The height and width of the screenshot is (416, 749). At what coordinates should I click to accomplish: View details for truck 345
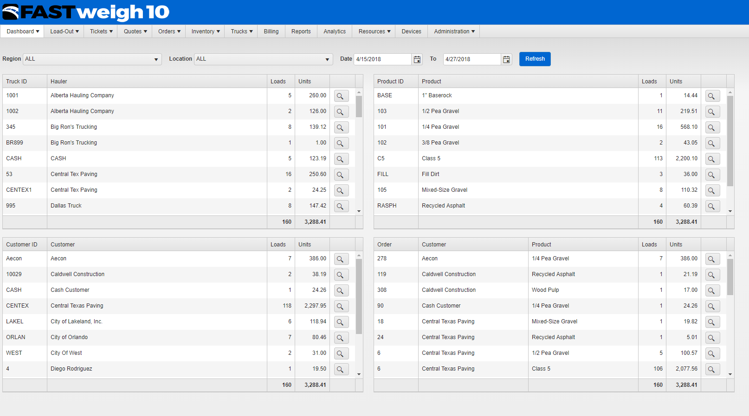tap(341, 127)
